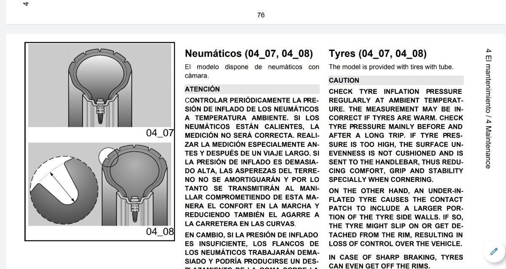Click the CAUTION warning banner

[x=396, y=80]
